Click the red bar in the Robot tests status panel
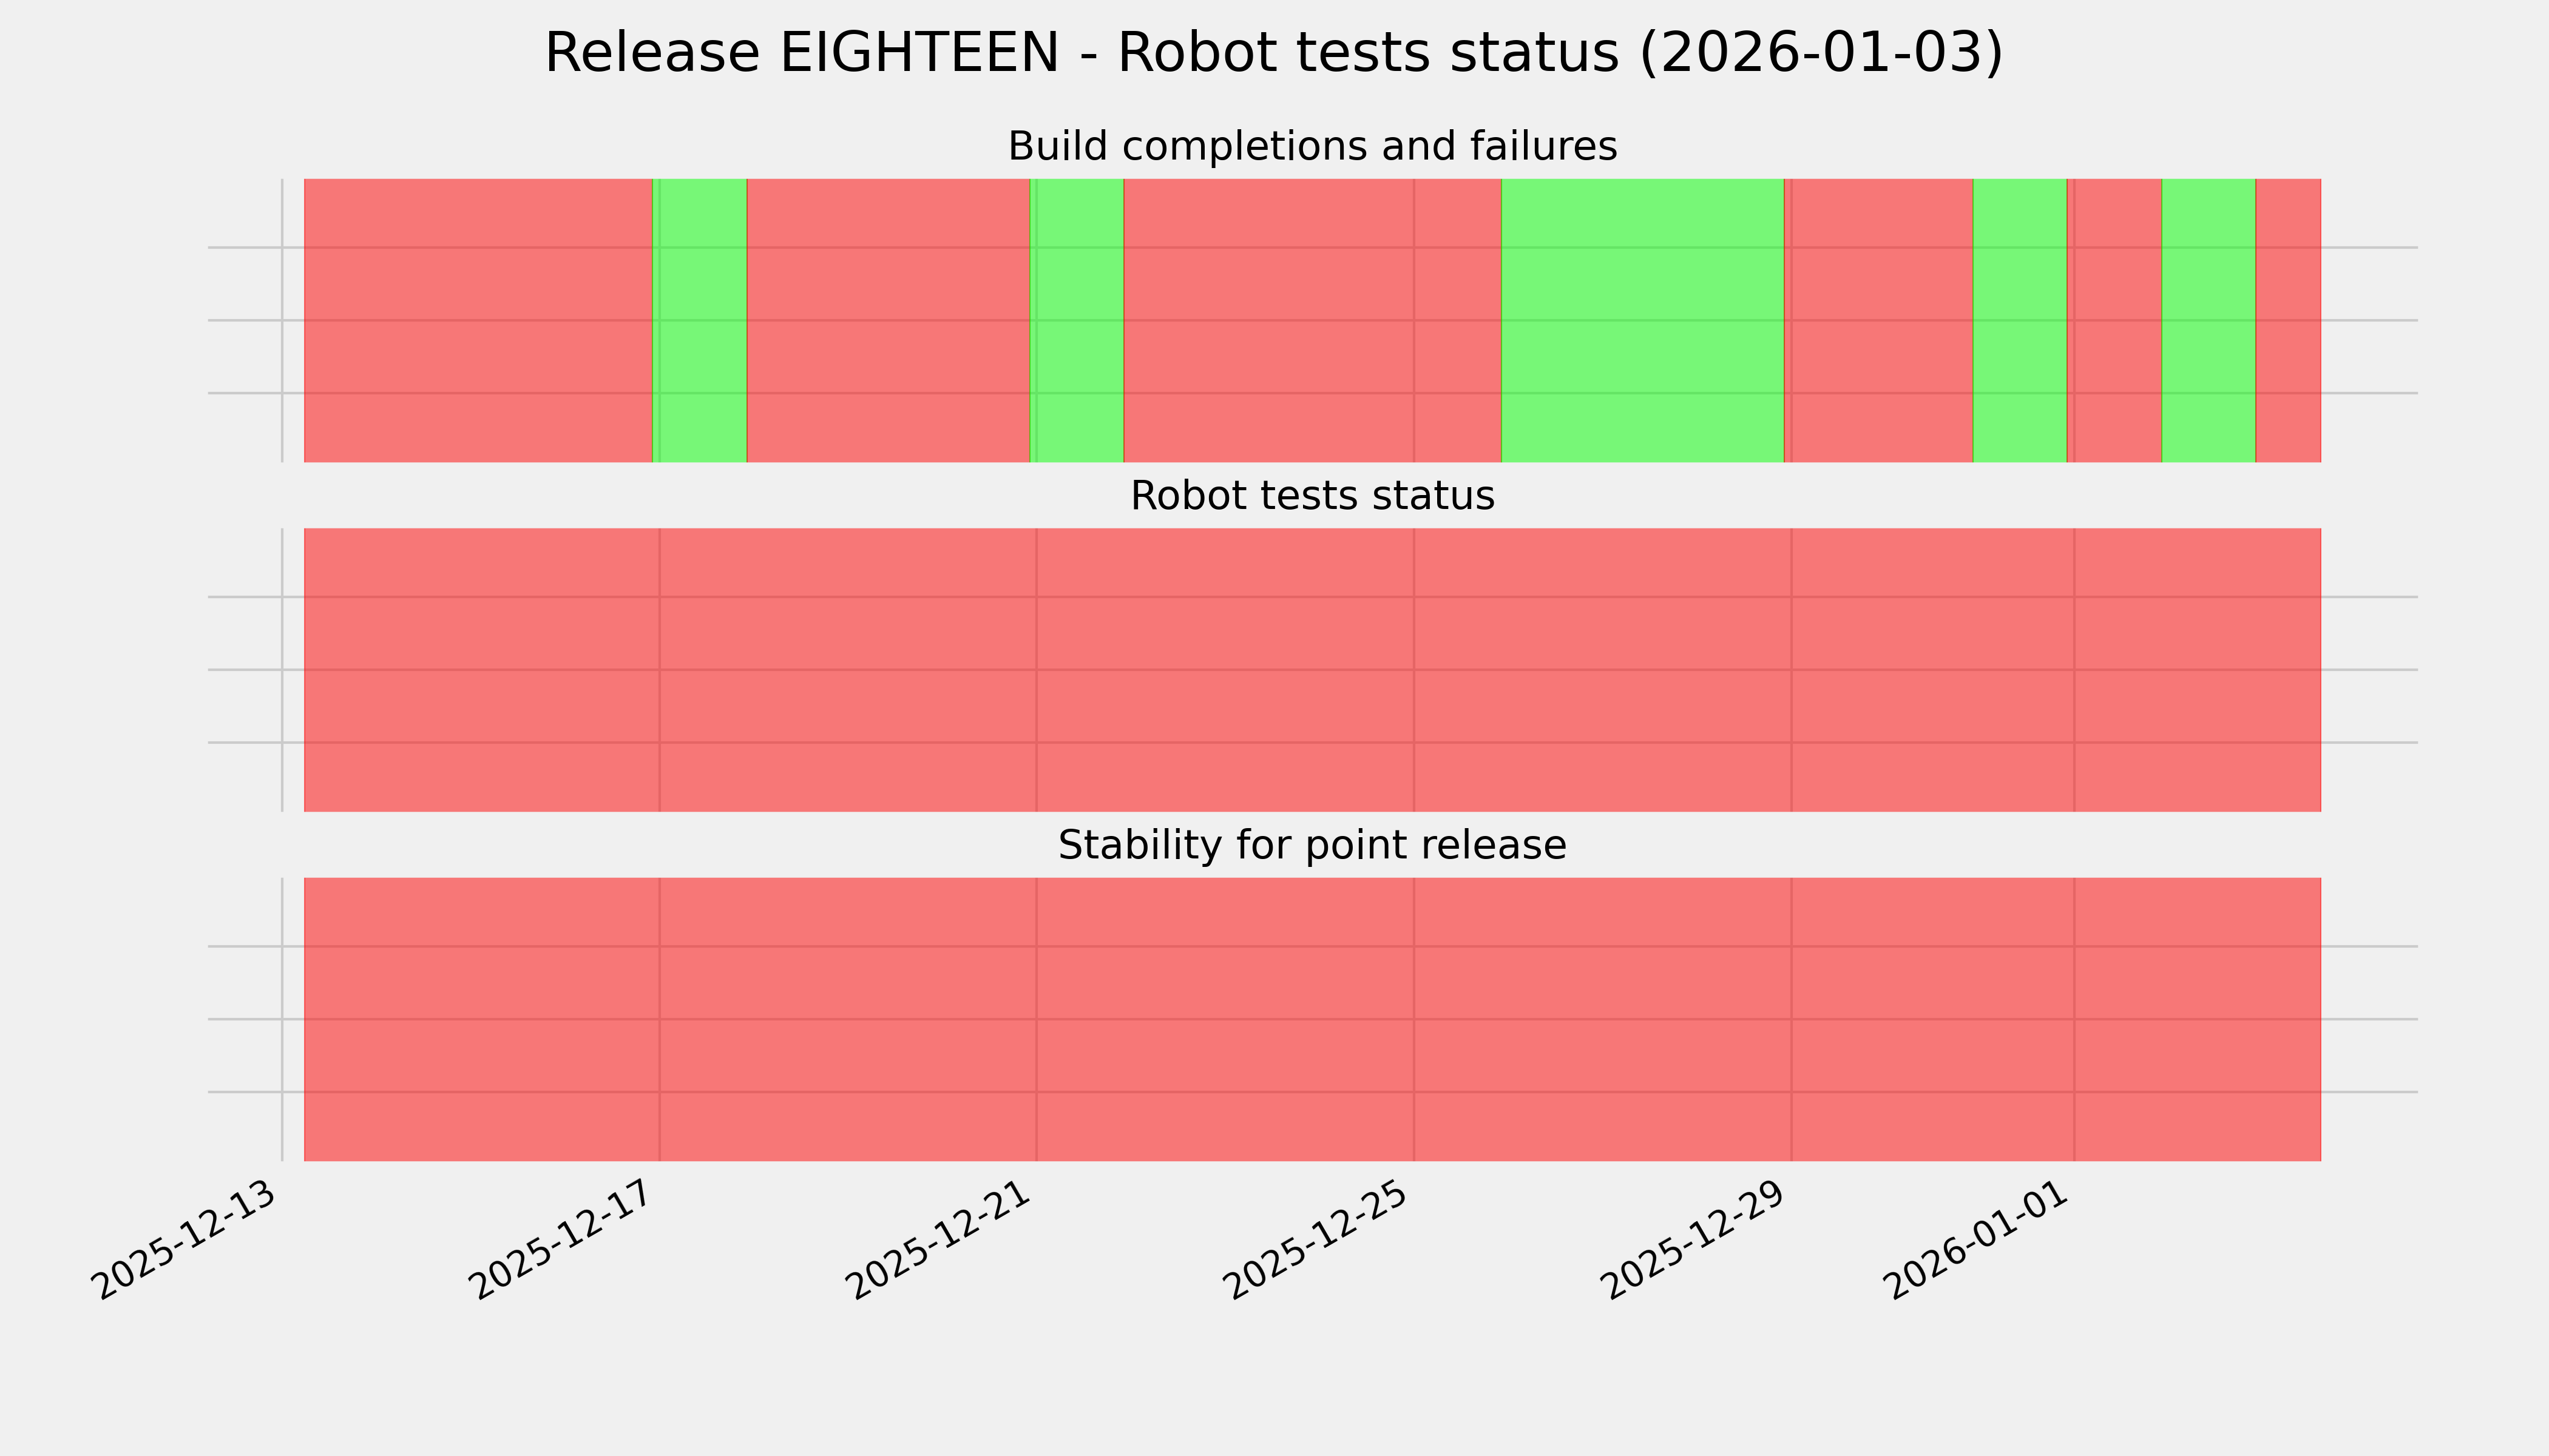The width and height of the screenshot is (2549, 1456). click(1312, 670)
